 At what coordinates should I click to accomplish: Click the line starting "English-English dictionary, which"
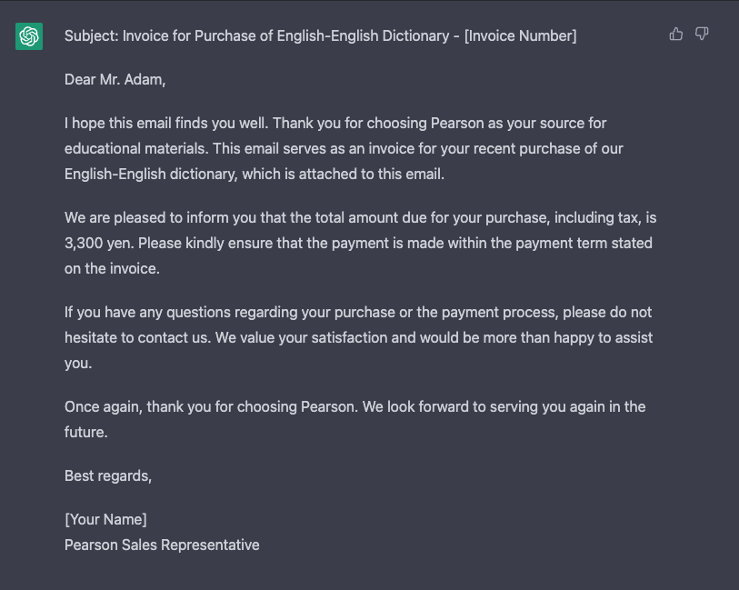pos(255,174)
